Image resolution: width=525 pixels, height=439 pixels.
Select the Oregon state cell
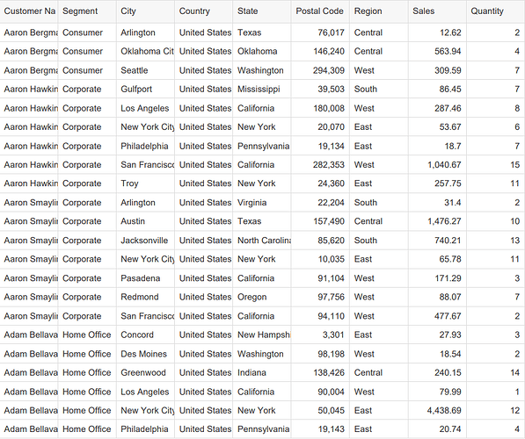pyautogui.click(x=262, y=297)
